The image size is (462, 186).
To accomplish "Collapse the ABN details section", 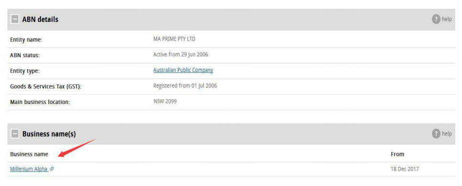I will (x=15, y=20).
